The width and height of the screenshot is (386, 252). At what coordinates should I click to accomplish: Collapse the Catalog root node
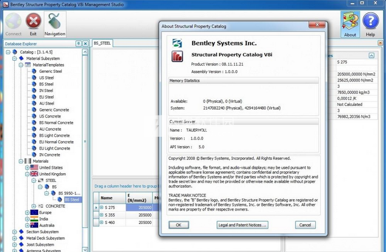point(8,52)
